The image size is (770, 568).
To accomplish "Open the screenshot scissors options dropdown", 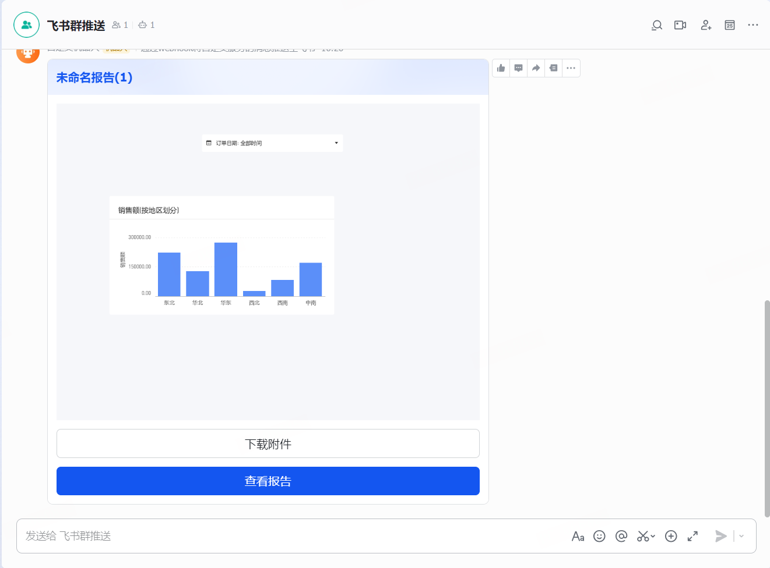I will pyautogui.click(x=653, y=536).
